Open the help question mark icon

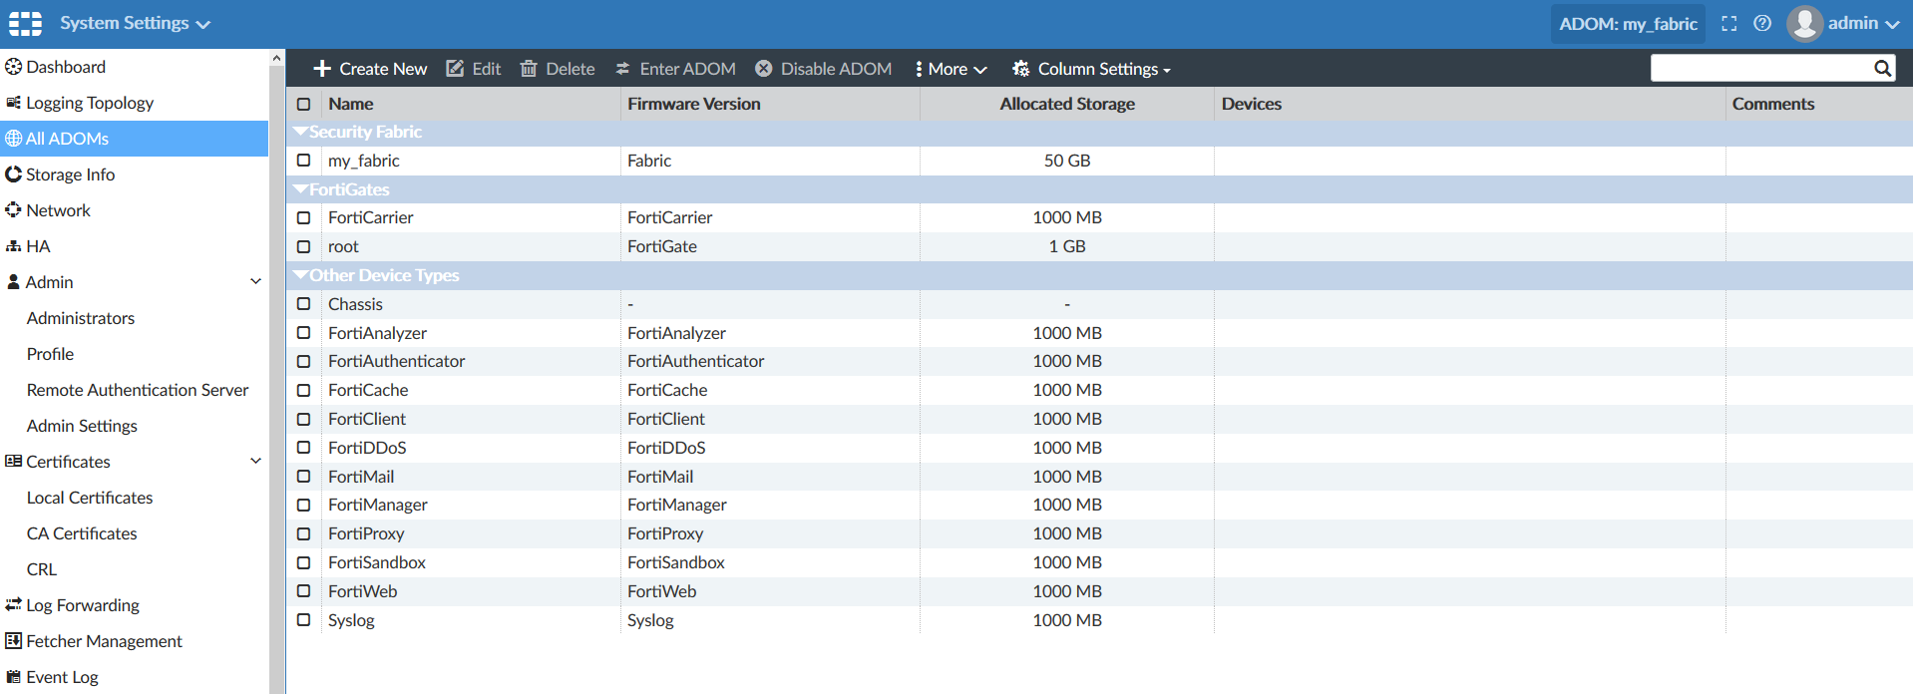[x=1762, y=23]
